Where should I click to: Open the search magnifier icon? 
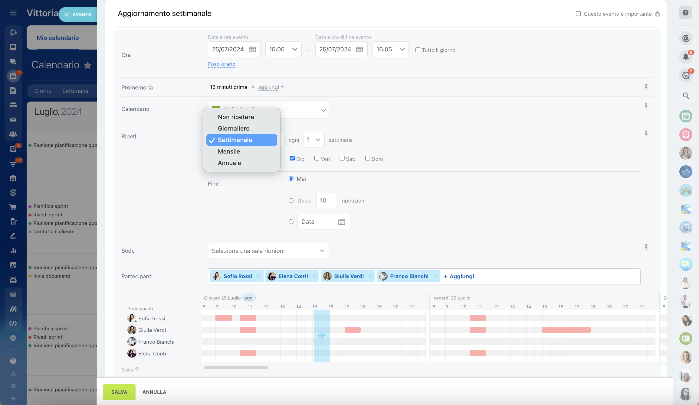(x=686, y=96)
